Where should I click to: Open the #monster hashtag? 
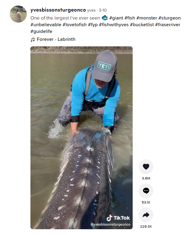point(147,18)
